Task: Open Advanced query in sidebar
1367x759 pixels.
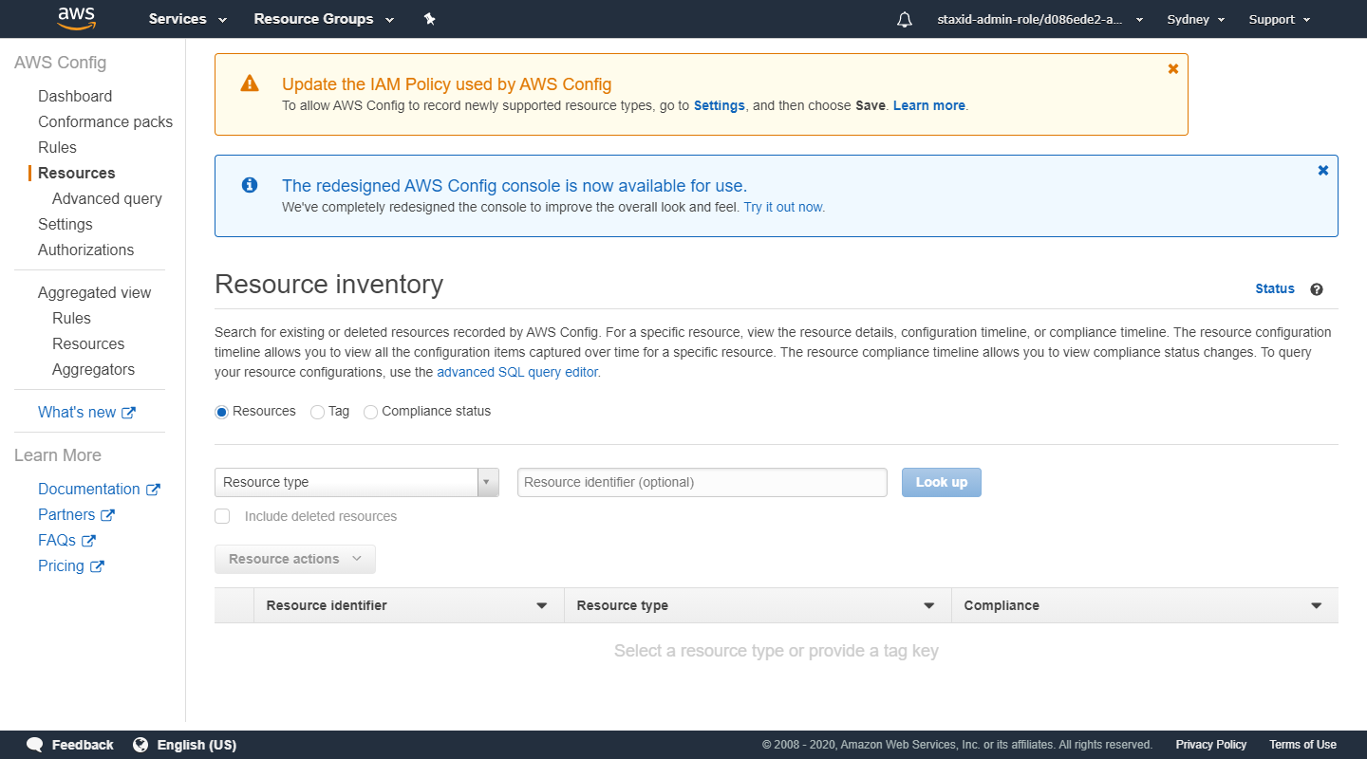Action: click(x=107, y=198)
